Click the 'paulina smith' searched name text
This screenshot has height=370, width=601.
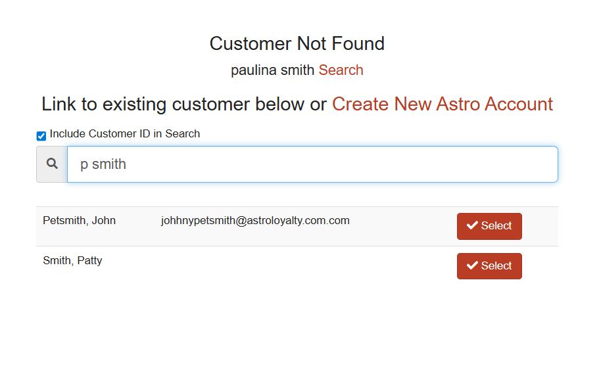272,70
